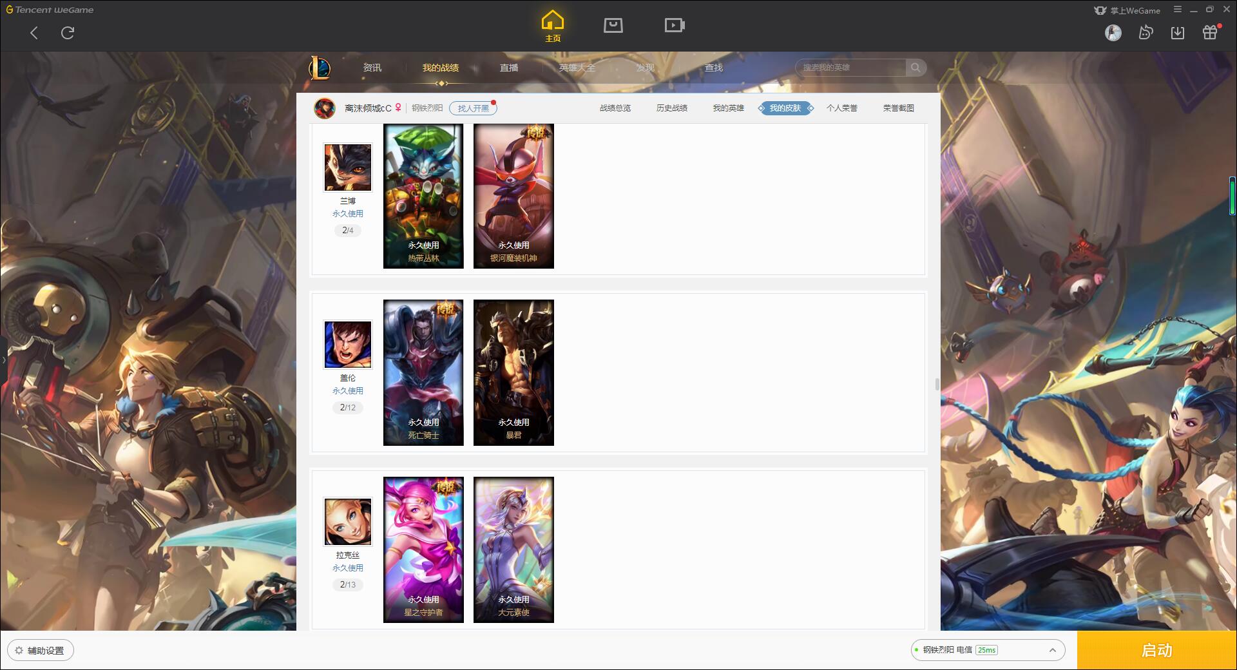Focus the 搜索我的英雄 search field
1237x670 pixels.
tap(850, 68)
